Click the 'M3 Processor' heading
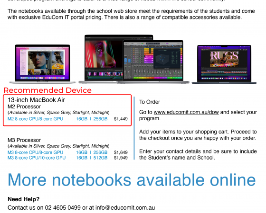This screenshot has width=266, height=213. 24,140
